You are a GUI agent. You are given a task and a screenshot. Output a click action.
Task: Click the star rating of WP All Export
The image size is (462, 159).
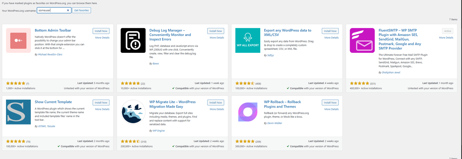click(x=245, y=83)
